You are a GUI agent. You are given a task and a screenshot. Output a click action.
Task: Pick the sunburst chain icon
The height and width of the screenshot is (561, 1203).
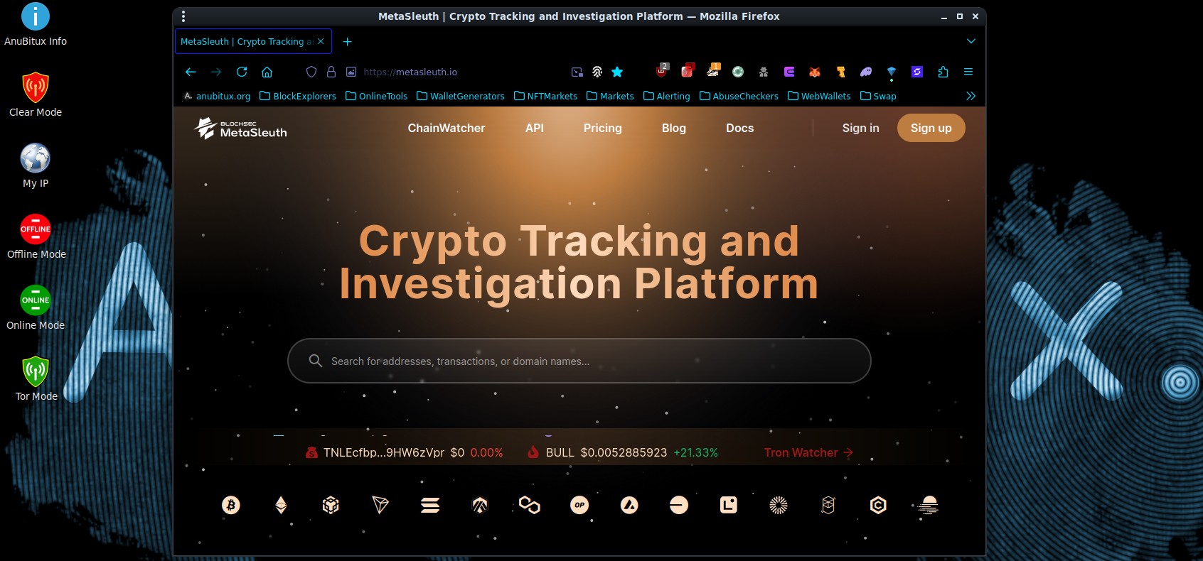tap(779, 505)
